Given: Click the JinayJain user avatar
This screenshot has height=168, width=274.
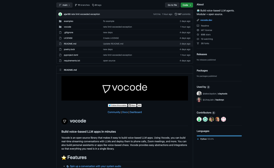Looking at the screenshot, I should click(x=199, y=100).
